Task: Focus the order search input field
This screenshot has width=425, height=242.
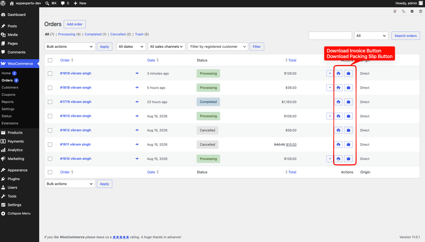Action: (x=330, y=36)
